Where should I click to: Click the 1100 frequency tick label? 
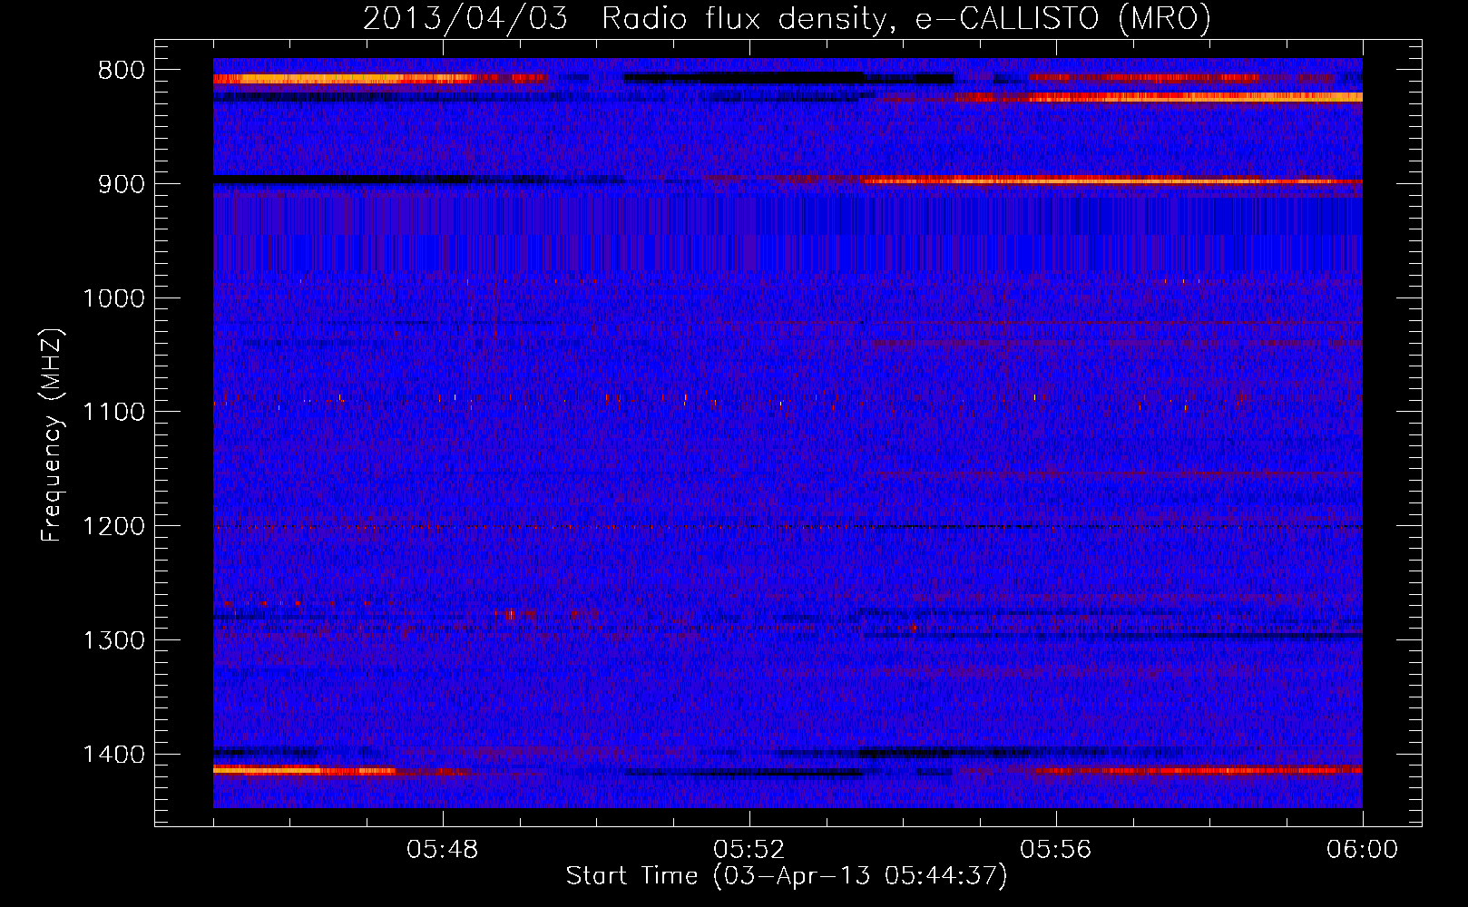[113, 413]
